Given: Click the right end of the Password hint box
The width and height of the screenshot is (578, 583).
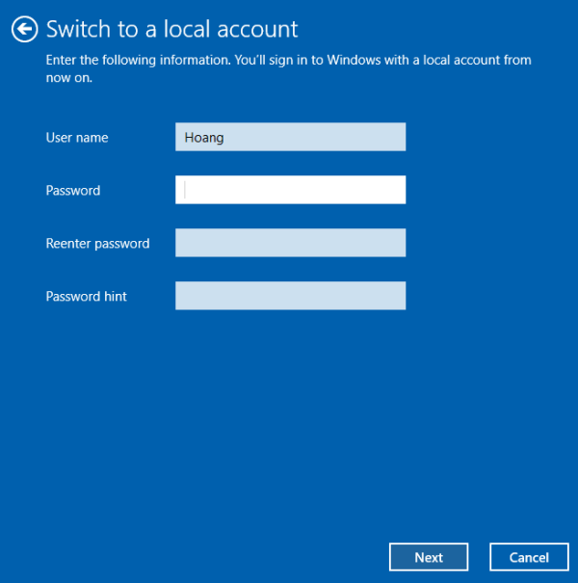Looking at the screenshot, I should 395,296.
